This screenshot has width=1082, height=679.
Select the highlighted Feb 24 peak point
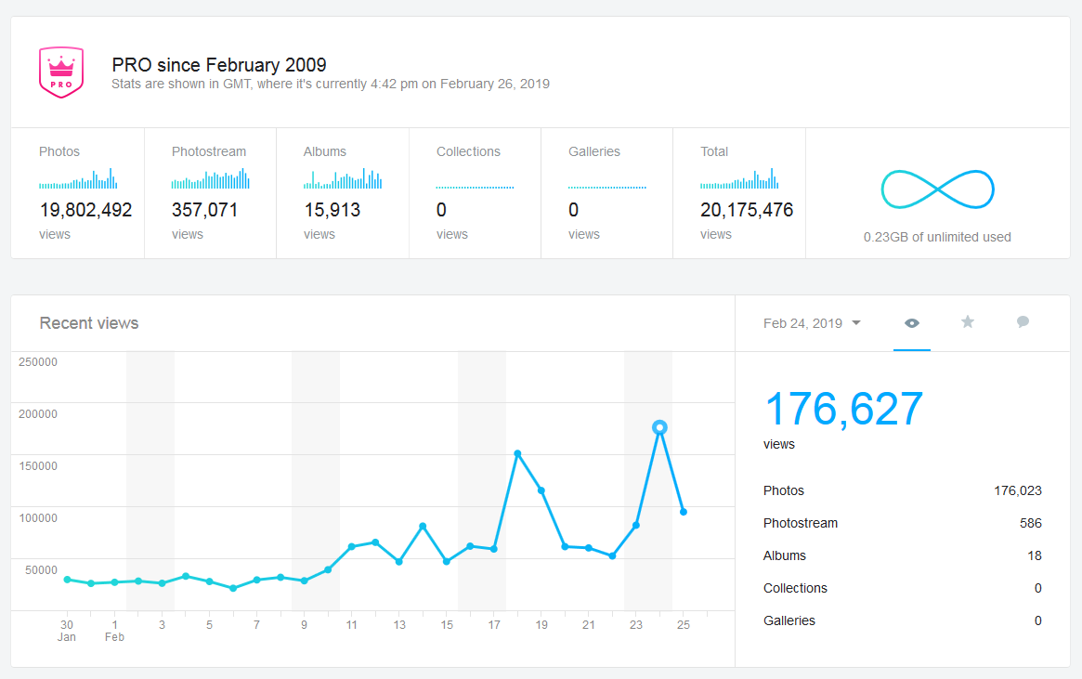[x=659, y=427]
